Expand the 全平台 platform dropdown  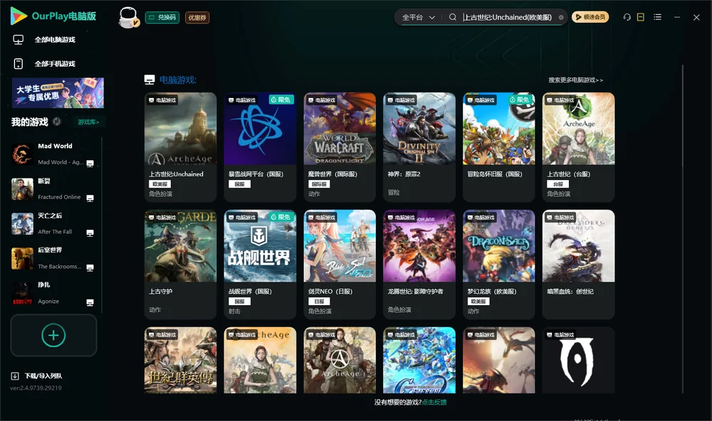(x=418, y=17)
